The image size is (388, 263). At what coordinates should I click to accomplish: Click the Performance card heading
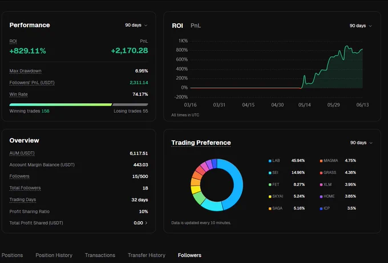(x=30, y=25)
